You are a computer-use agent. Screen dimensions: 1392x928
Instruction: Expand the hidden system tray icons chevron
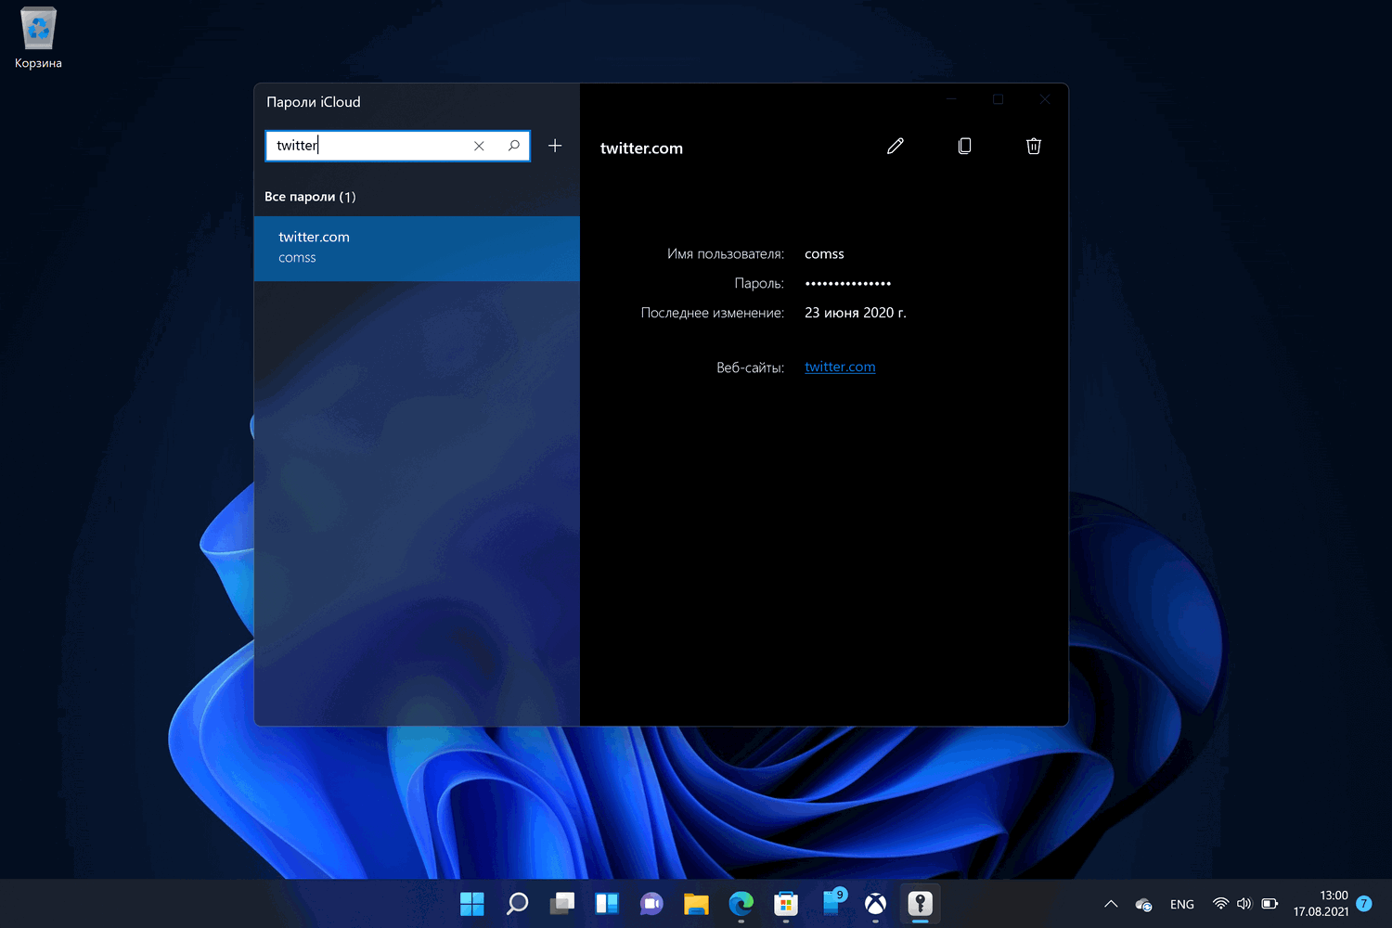[1110, 904]
